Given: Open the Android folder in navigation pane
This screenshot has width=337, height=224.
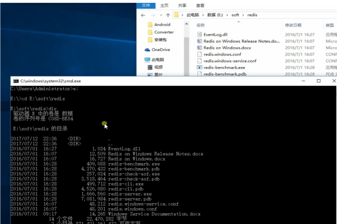Looking at the screenshot, I should (x=162, y=25).
